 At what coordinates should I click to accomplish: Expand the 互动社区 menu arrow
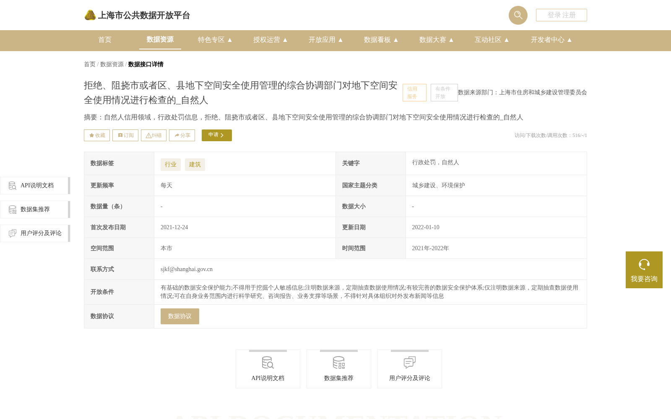point(507,40)
